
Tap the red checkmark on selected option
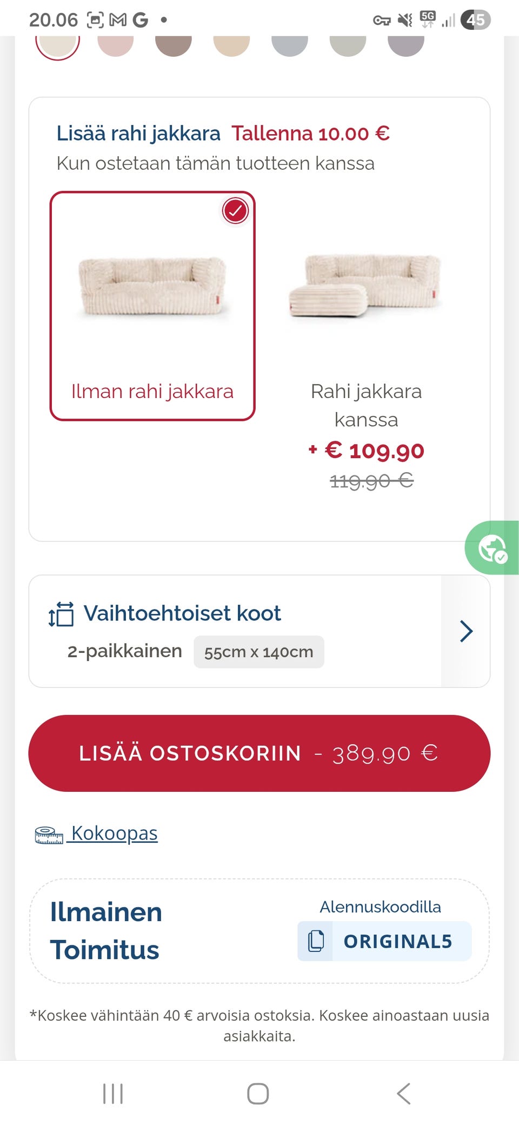(235, 211)
